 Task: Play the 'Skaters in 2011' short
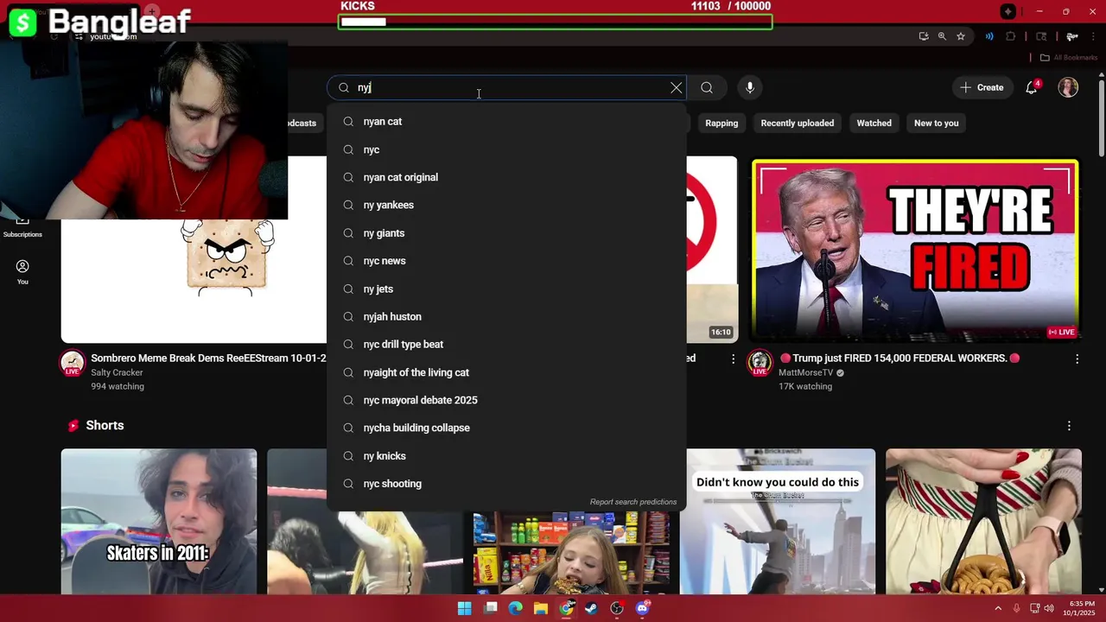159,522
